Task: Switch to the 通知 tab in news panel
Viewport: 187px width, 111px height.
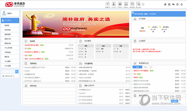Action: tap(145, 67)
